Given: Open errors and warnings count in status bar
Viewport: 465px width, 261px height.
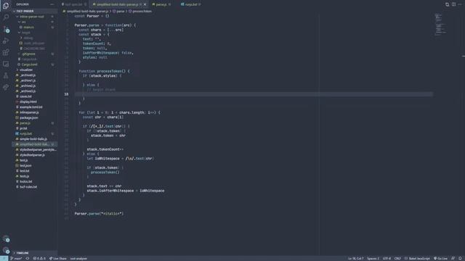Looking at the screenshot, I should click(x=39, y=258).
